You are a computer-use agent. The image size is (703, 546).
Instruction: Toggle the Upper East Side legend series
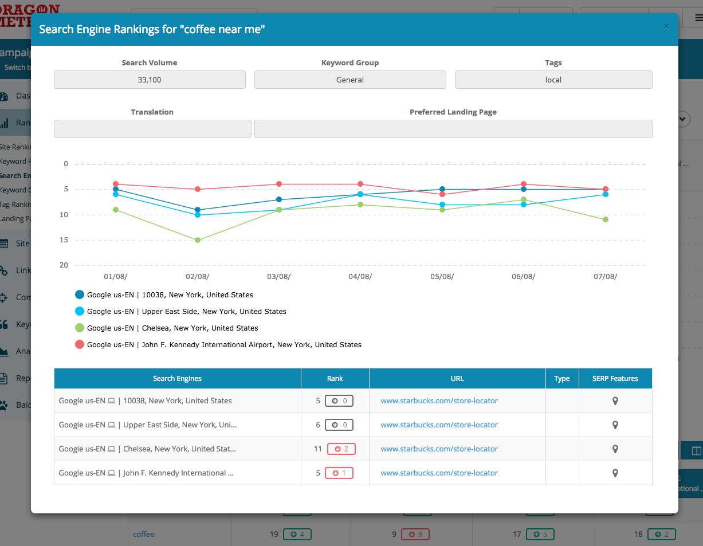tap(80, 312)
